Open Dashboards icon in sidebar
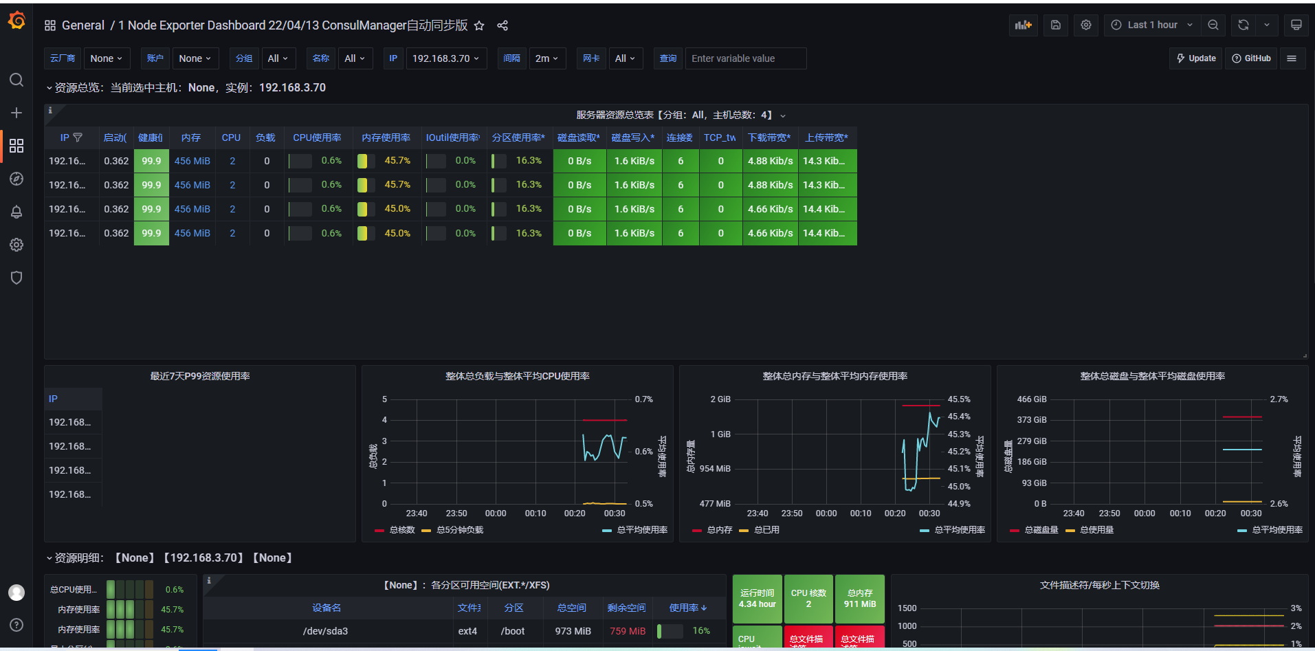 click(x=16, y=146)
